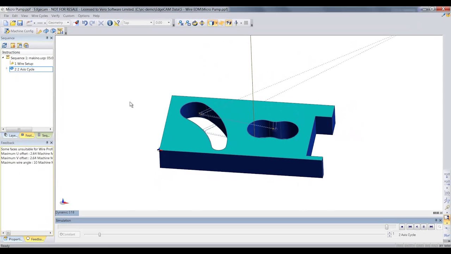The image size is (451, 254).
Task: Skip simulation to end
Action: coord(431,227)
